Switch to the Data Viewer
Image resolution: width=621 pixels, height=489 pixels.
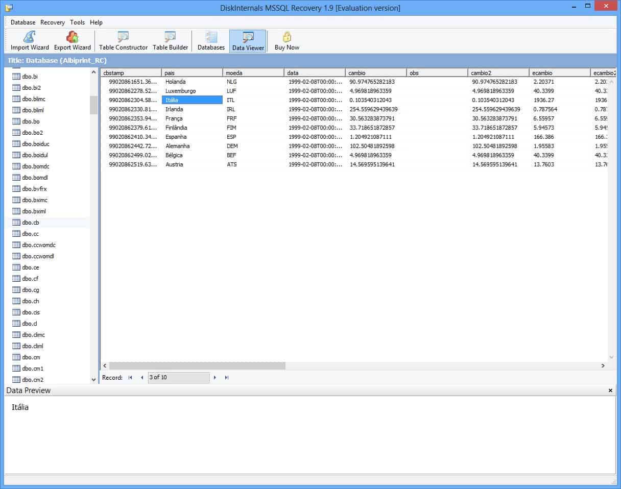point(248,41)
